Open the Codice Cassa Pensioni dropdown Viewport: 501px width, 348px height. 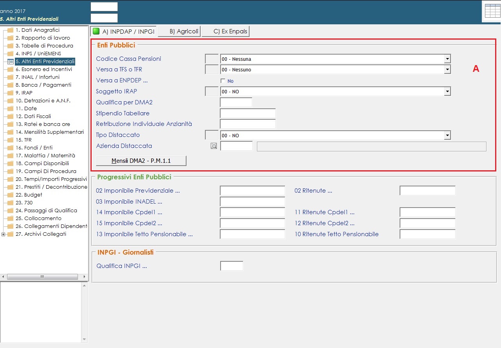click(447, 59)
